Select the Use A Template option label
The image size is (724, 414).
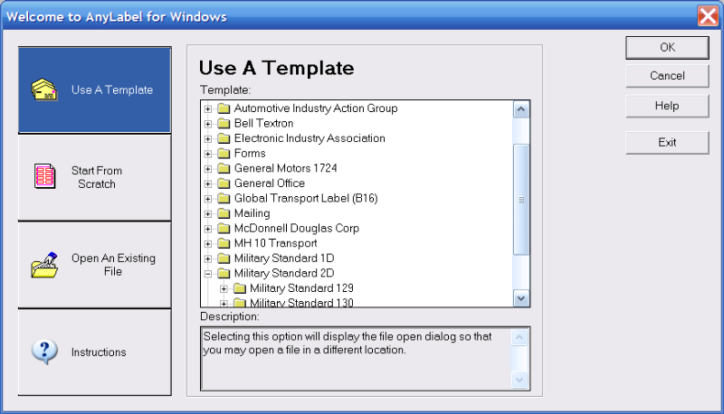coord(112,89)
